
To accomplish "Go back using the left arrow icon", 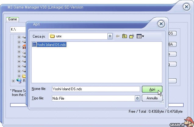I will tap(118, 36).
